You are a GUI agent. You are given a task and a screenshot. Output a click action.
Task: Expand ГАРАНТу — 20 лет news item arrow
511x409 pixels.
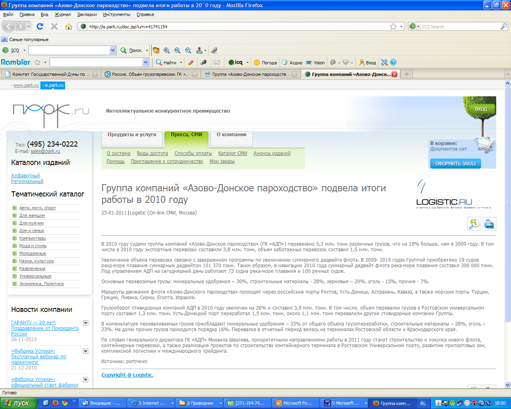click(85, 323)
